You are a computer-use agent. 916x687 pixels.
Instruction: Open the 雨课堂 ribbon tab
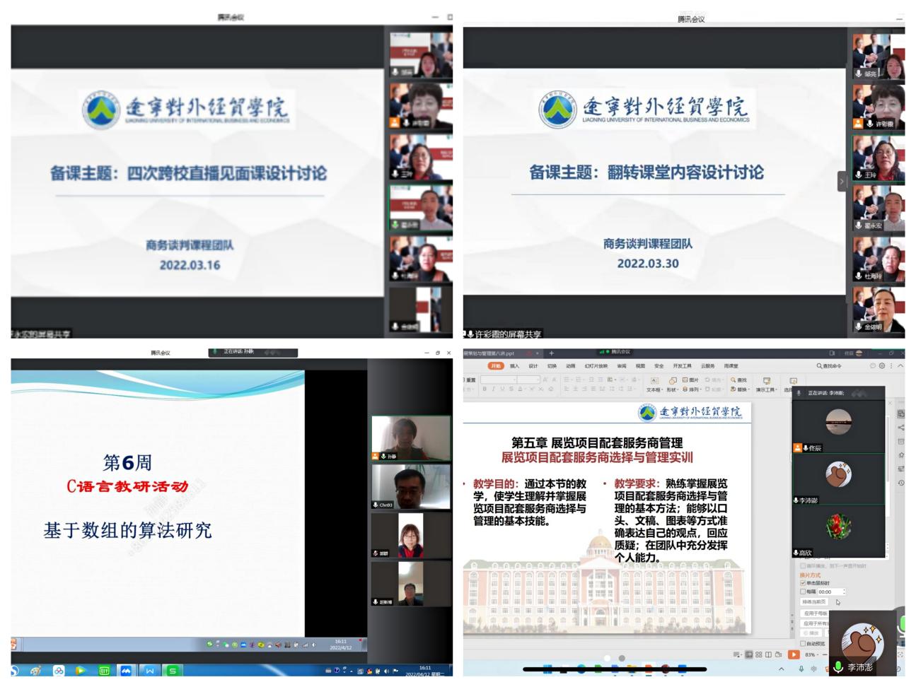click(731, 366)
